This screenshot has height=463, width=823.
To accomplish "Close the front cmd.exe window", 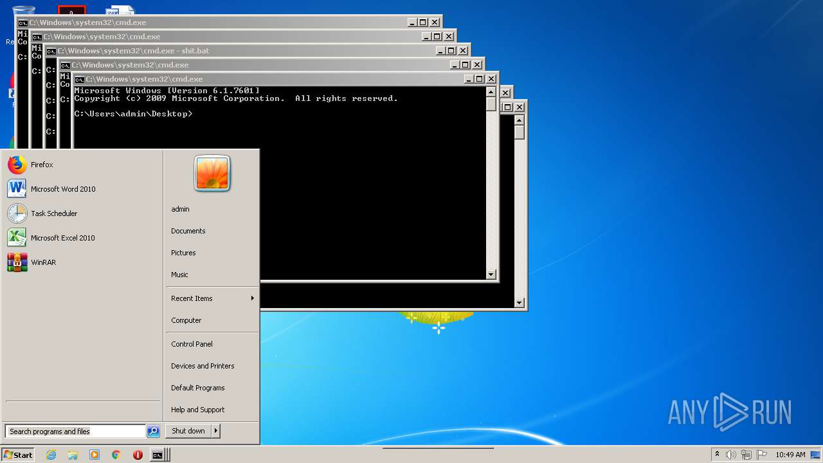I will (491, 79).
